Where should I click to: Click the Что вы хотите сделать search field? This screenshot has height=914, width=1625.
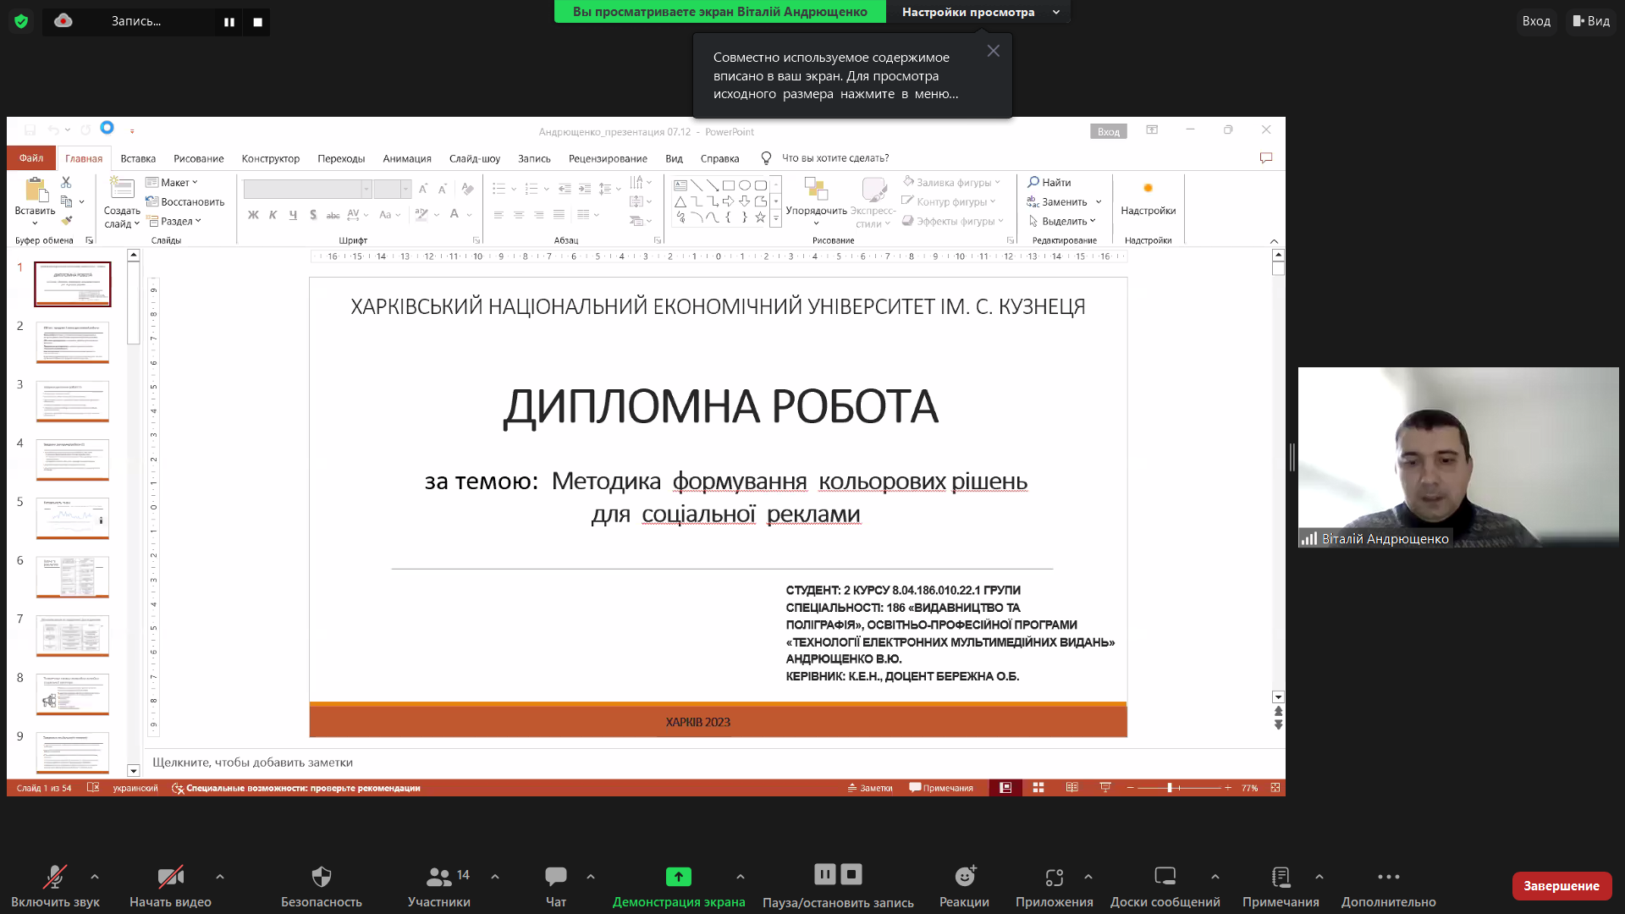[835, 158]
